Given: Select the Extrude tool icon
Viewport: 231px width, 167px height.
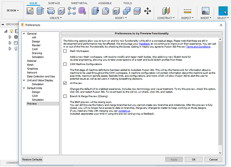Looking at the screenshot, I should pos(40,11).
